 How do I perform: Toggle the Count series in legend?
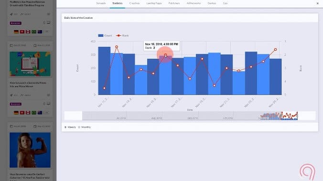tap(105, 36)
